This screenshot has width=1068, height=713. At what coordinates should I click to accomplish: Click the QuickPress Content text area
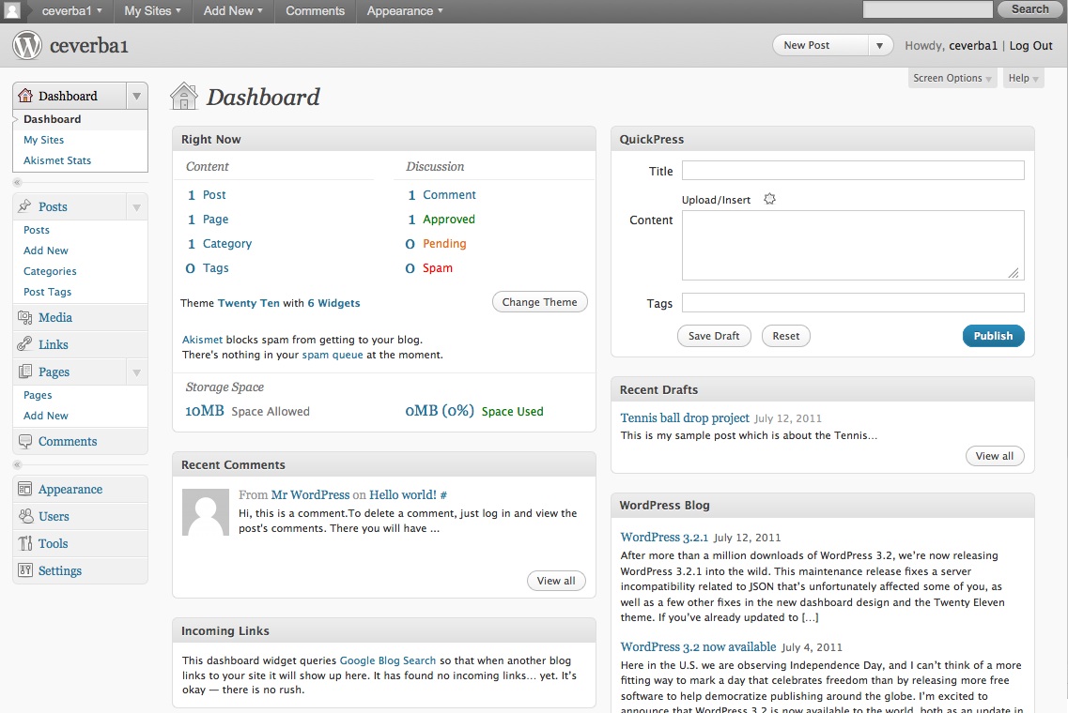point(853,245)
